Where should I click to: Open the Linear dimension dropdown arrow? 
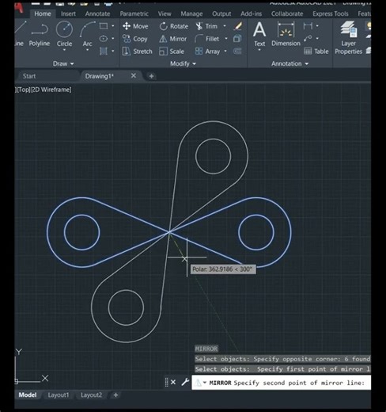pyautogui.click(x=317, y=26)
